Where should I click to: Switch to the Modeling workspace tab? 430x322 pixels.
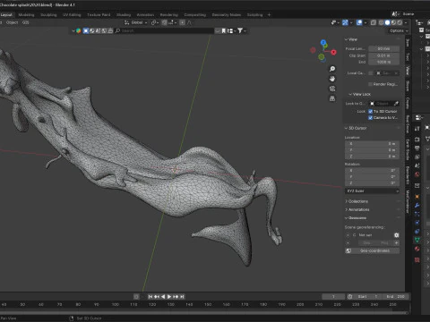pos(26,14)
